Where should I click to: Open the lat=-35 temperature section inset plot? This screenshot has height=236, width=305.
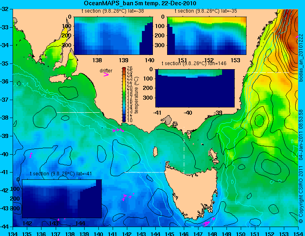(207, 36)
